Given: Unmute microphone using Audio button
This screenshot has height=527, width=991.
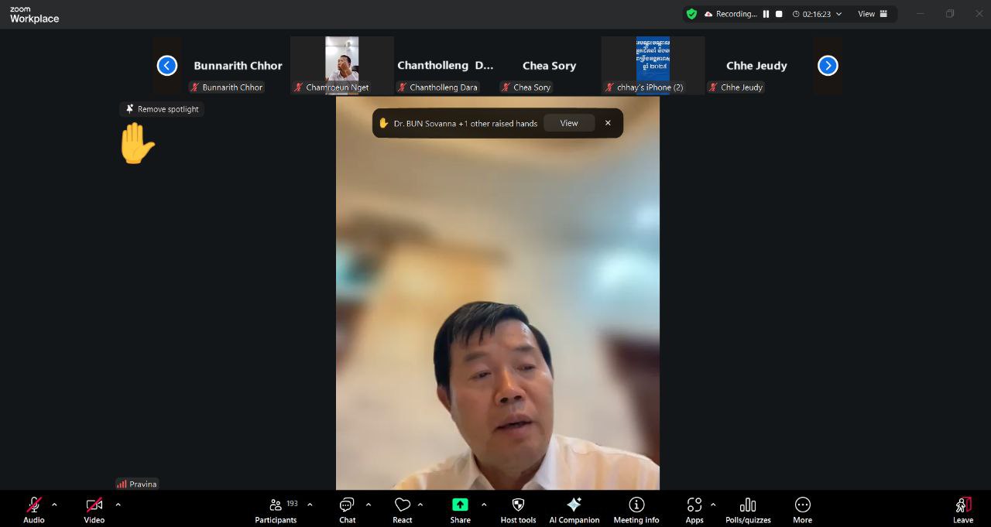Looking at the screenshot, I should 34,510.
